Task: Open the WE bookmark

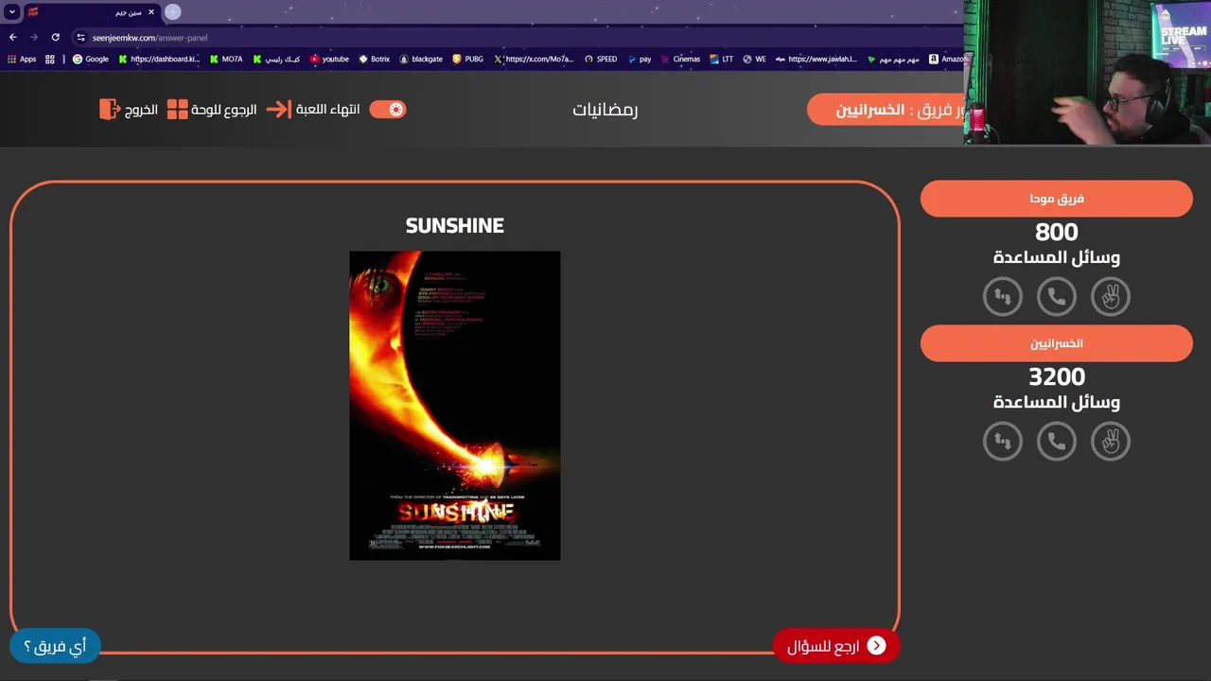Action: coord(754,59)
